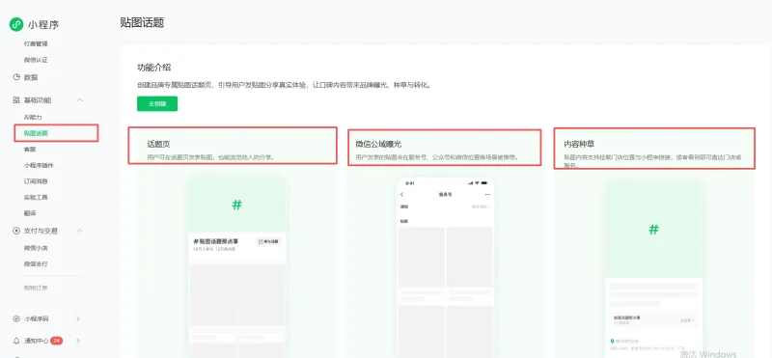
Task: Click the 话题页 card heading
Action: (158, 145)
